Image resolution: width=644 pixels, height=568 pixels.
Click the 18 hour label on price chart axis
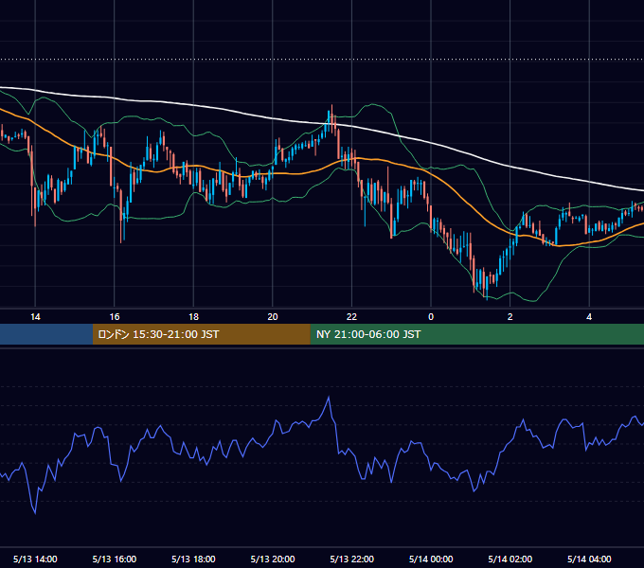[193, 317]
